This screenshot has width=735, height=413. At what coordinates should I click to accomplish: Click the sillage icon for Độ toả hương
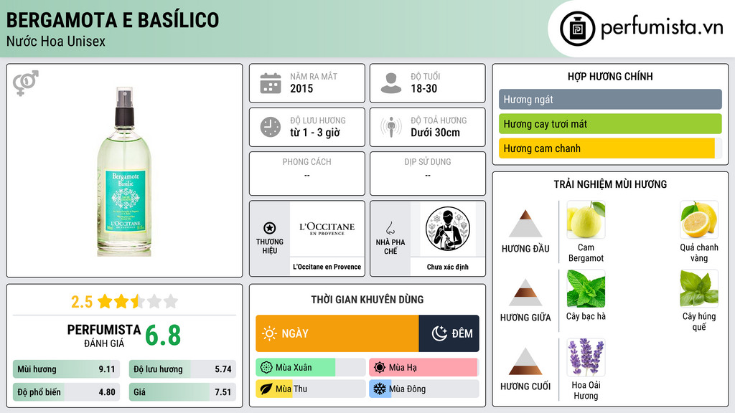coord(391,127)
